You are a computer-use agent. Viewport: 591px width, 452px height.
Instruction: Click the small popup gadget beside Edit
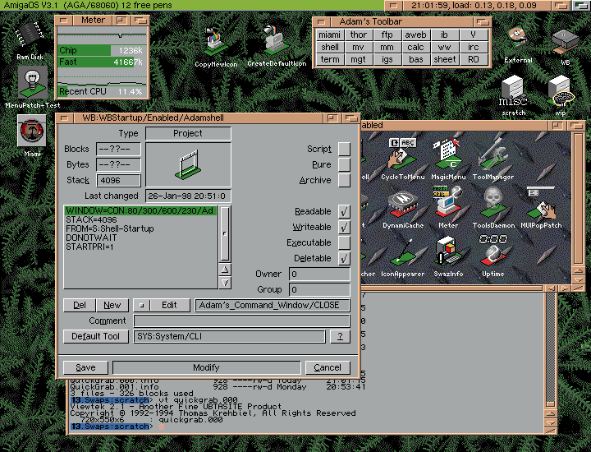142,305
